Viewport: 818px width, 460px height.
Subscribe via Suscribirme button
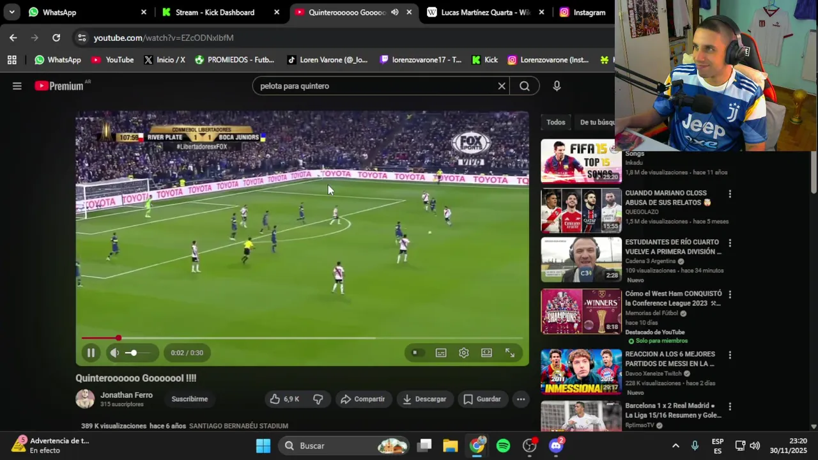(x=190, y=399)
